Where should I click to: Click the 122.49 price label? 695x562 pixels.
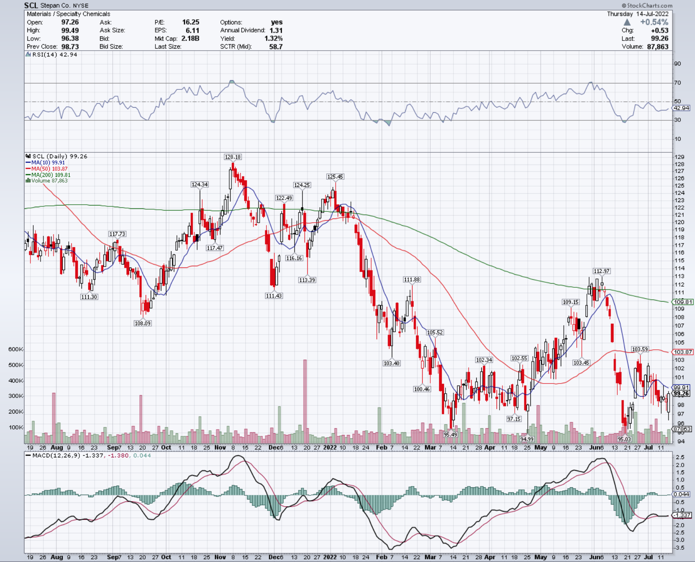(284, 198)
